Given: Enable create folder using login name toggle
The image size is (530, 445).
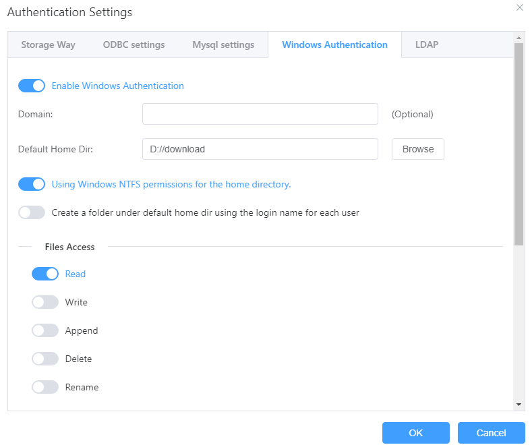Looking at the screenshot, I should point(32,212).
